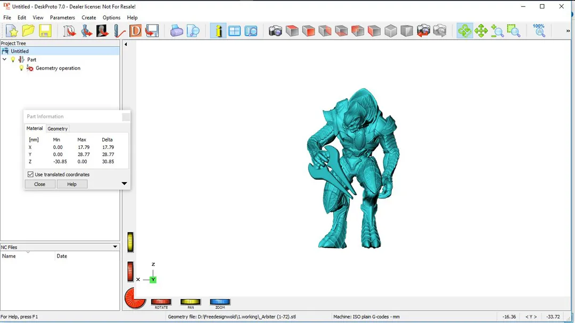Sort NC files by Name column header

pos(28,256)
